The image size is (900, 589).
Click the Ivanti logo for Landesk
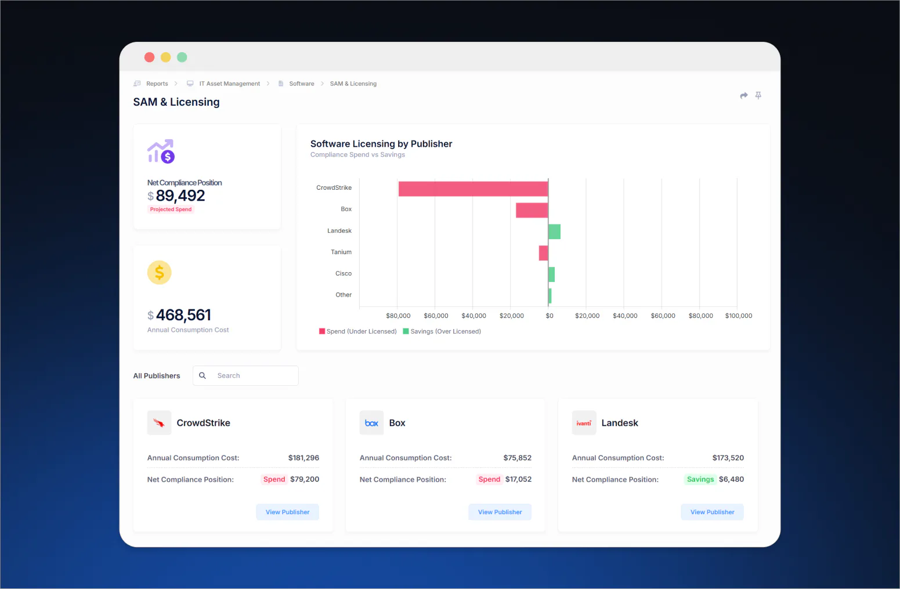584,423
